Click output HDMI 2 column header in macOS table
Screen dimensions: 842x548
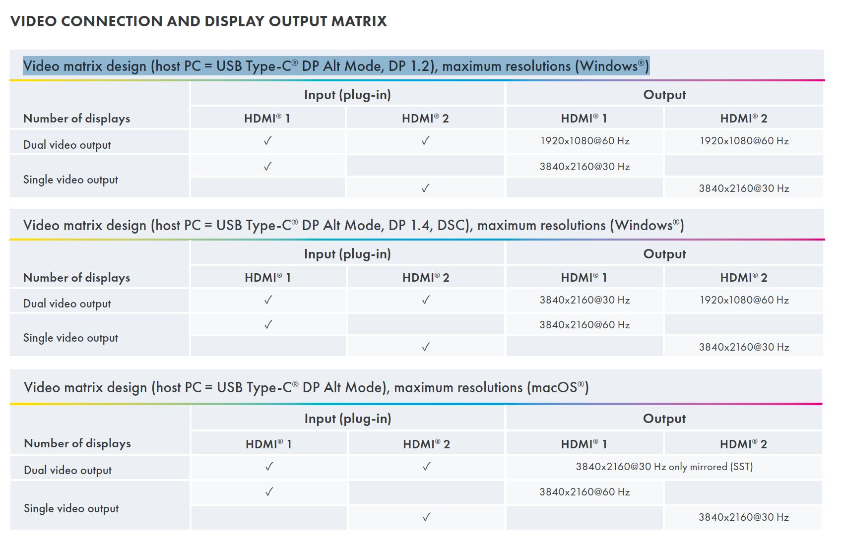[x=743, y=444]
